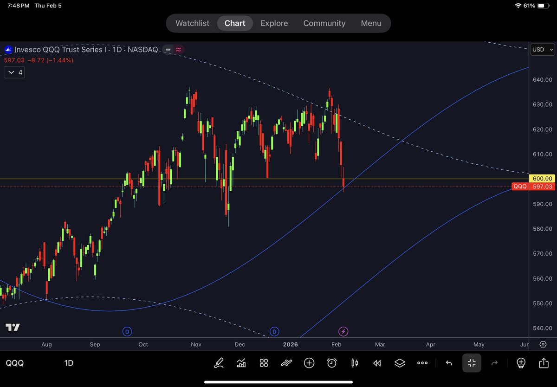The width and height of the screenshot is (557, 387).
Task: Tap the Wi-Fi icon in status bar
Action: 518,6
